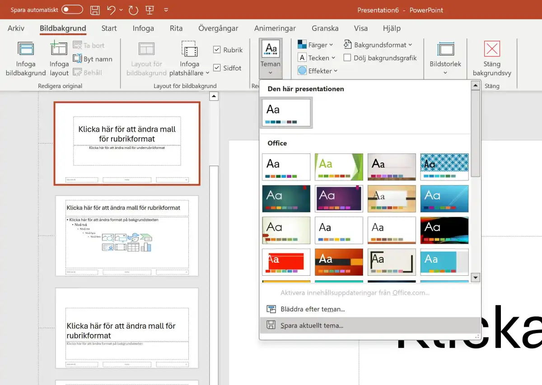Expand the Effekter dropdown

[x=318, y=71]
